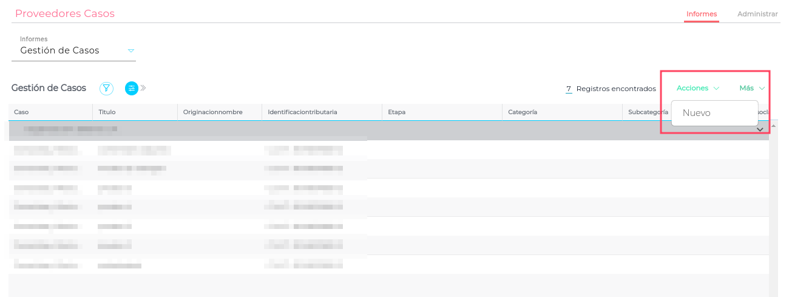Sort by the Titulo column header
This screenshot has width=789, height=297.
(135, 112)
